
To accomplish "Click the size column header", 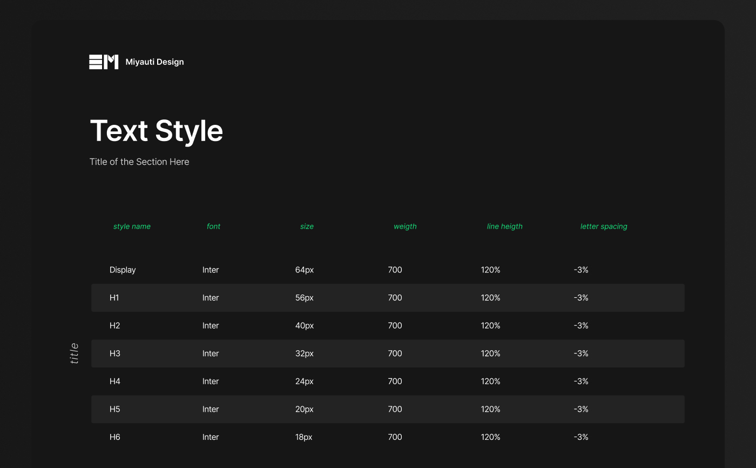I will (307, 226).
